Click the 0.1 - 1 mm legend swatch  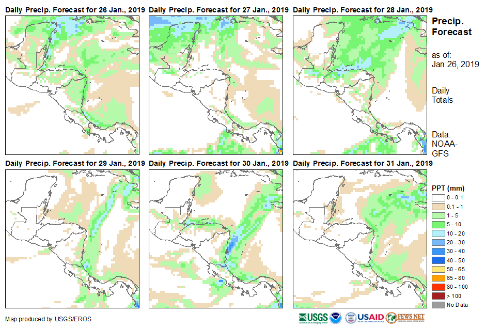pyautogui.click(x=438, y=206)
